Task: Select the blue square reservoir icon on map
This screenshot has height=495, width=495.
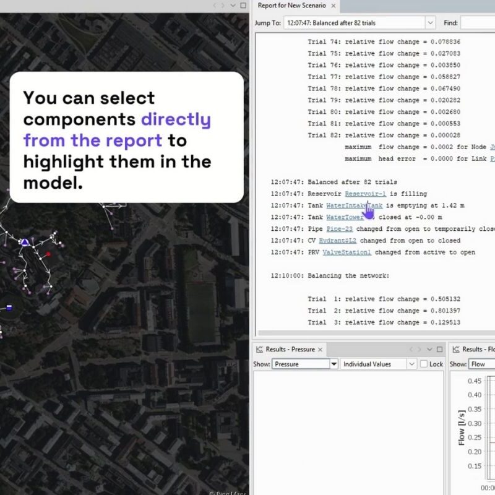Action: (x=9, y=308)
